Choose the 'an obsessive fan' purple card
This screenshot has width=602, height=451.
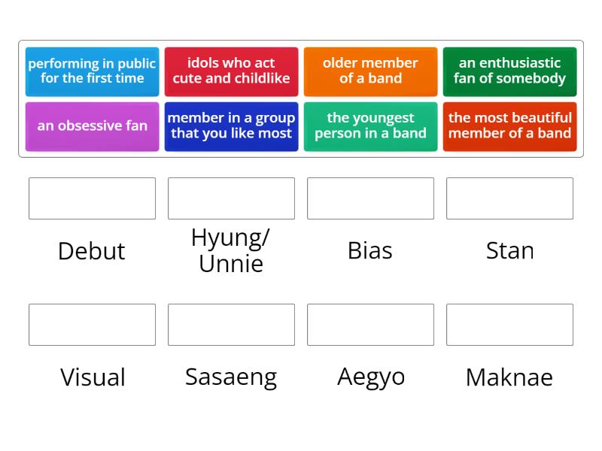tap(92, 126)
